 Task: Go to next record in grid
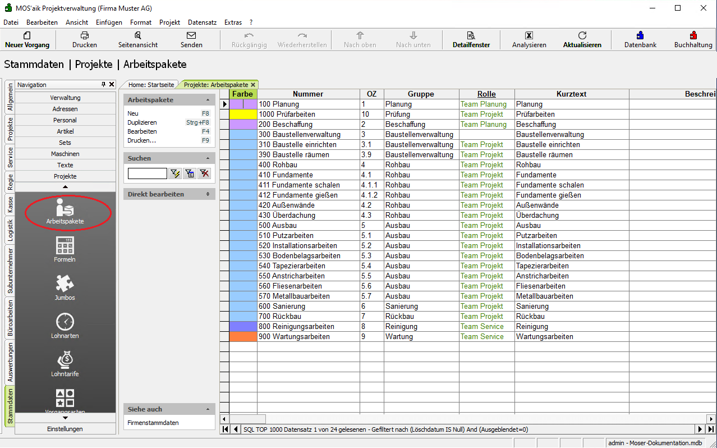[x=700, y=429]
